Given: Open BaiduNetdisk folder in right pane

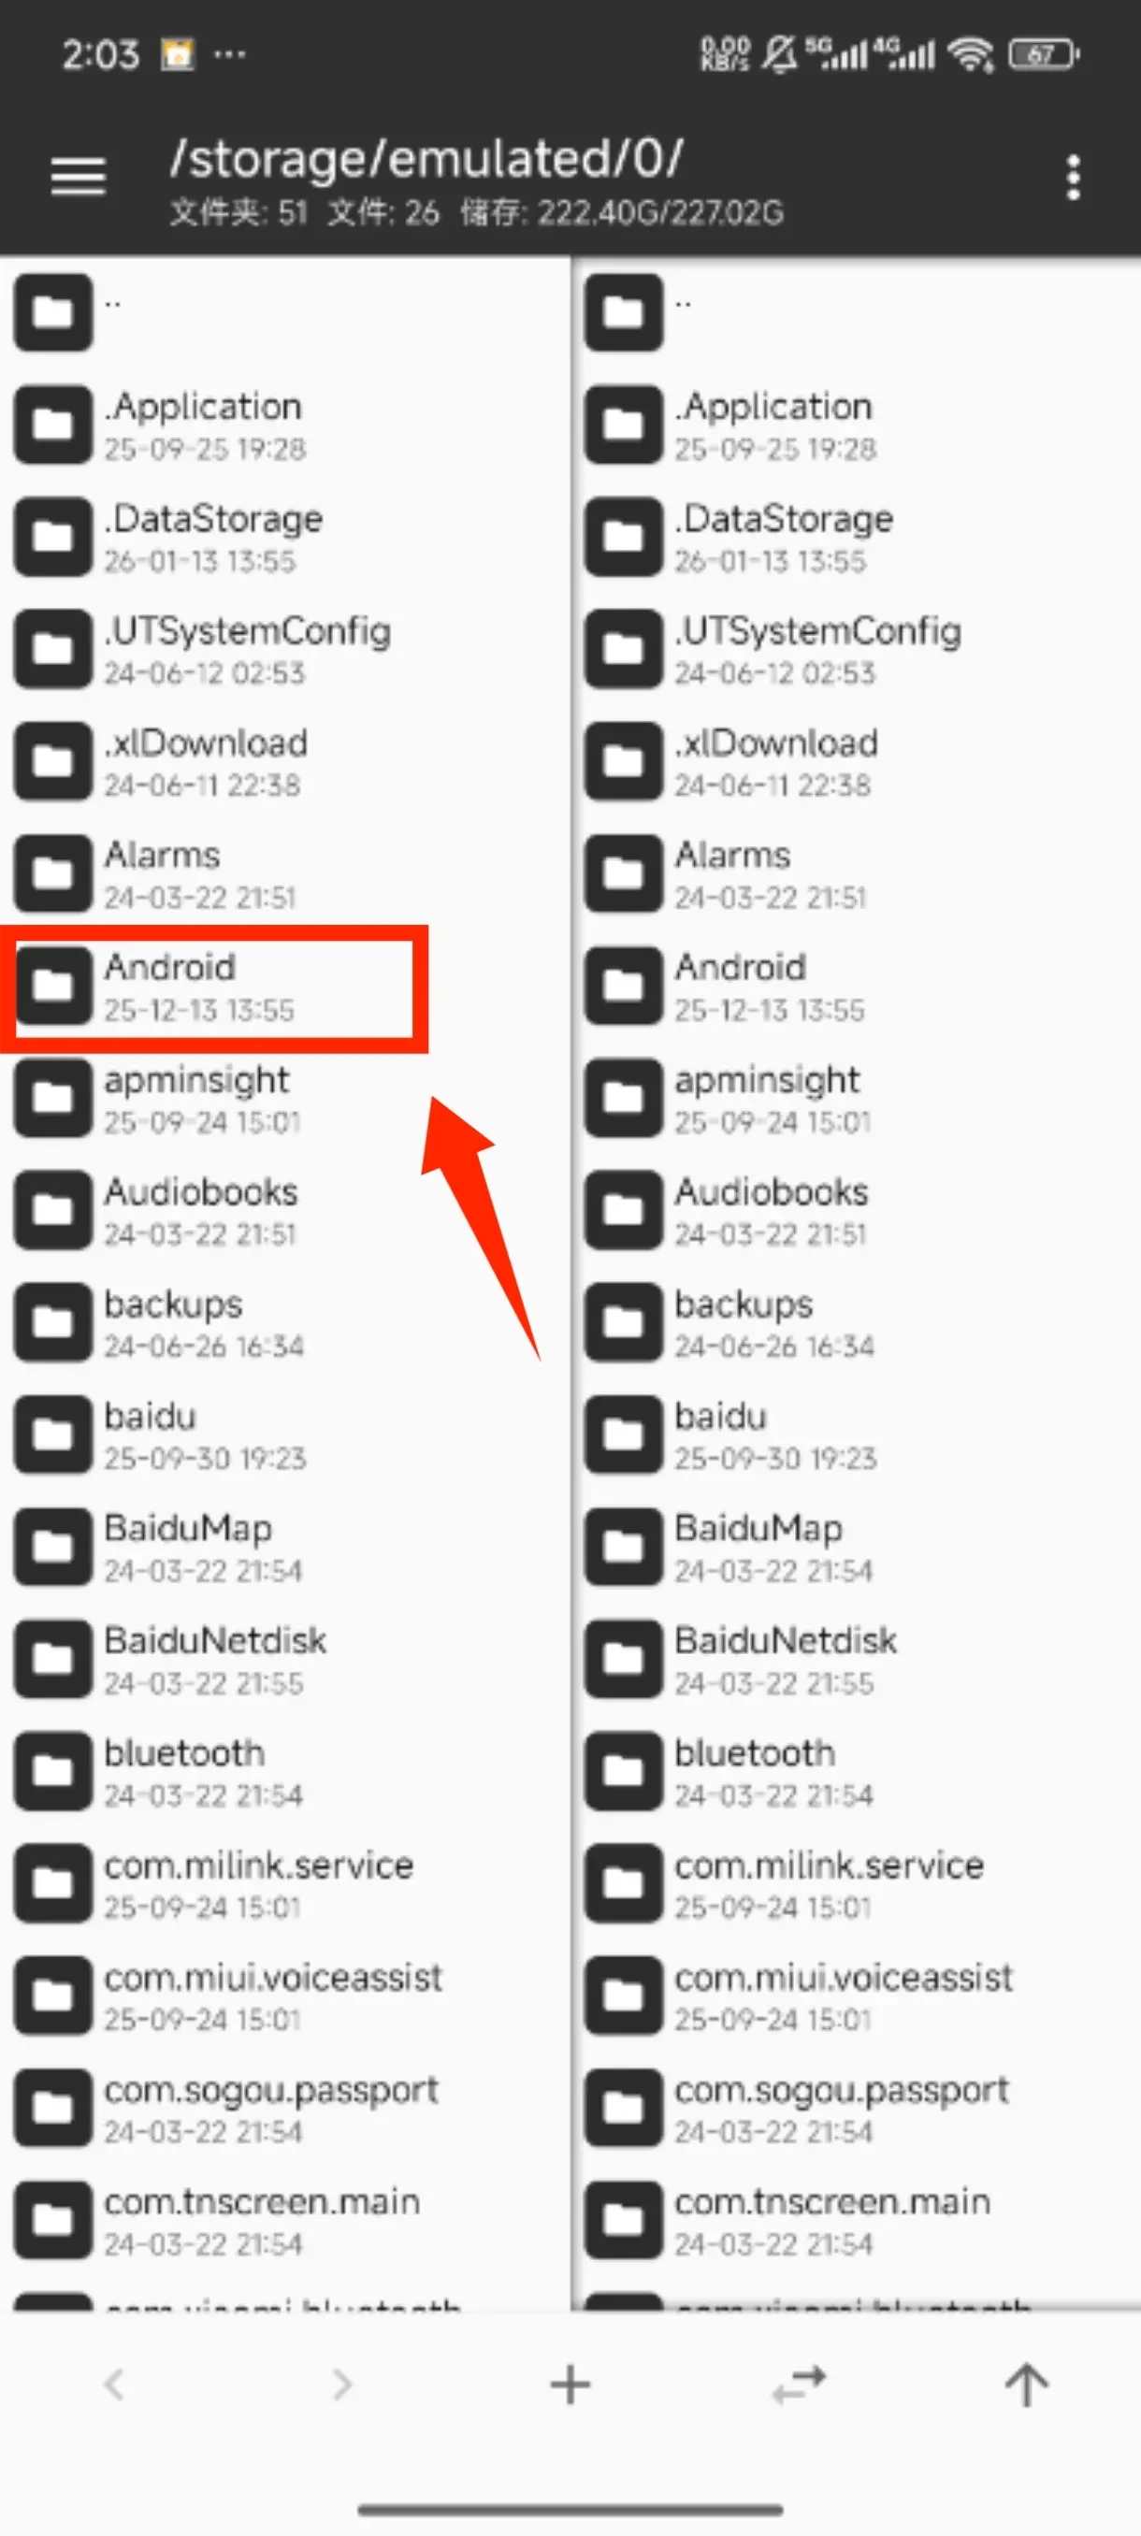Looking at the screenshot, I should tap(857, 1660).
